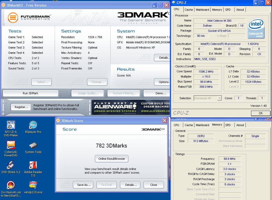Click Cycle Time (Tras) value 8 clocks
Screen dimensions: 272x200
(230, 184)
